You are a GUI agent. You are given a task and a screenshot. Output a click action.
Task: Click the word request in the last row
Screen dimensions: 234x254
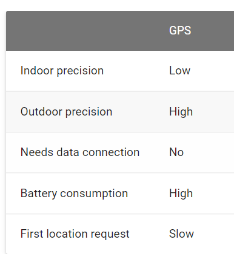(x=110, y=235)
